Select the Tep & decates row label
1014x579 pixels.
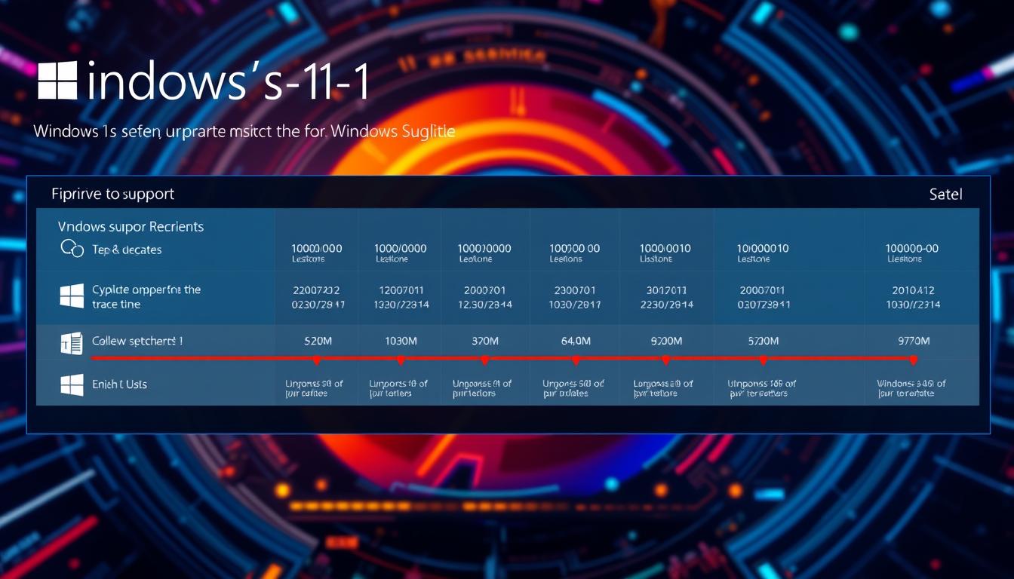[127, 250]
